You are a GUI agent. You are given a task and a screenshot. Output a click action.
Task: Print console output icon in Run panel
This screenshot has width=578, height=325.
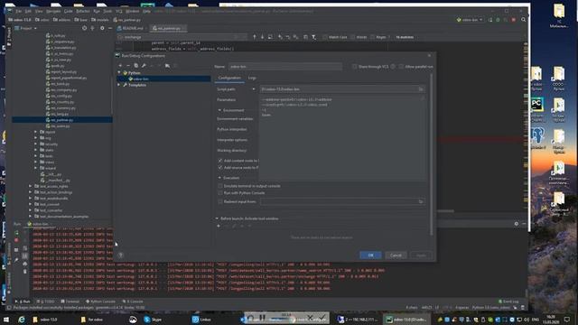[24, 264]
